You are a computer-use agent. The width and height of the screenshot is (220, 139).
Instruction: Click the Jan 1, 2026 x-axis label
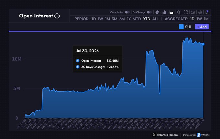click(x=22, y=123)
